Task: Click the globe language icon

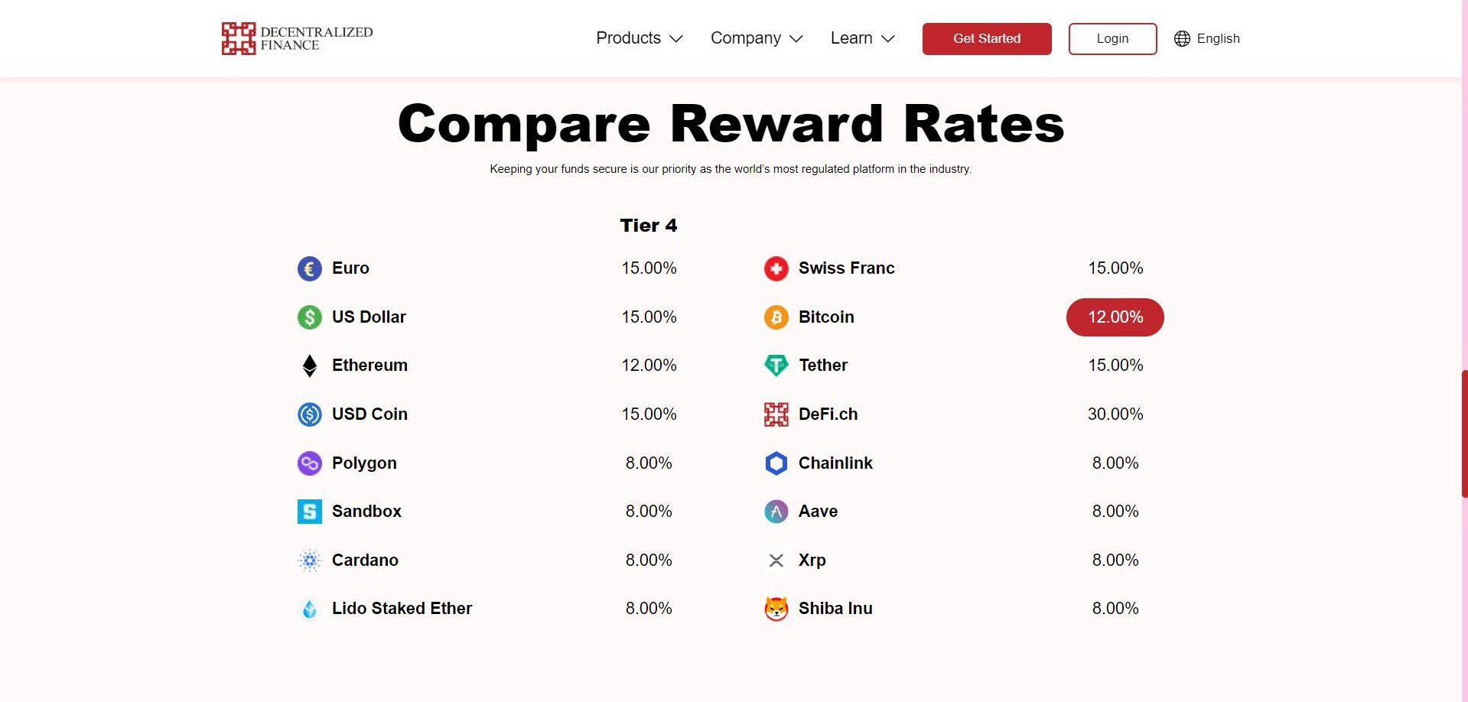Action: [x=1182, y=38]
